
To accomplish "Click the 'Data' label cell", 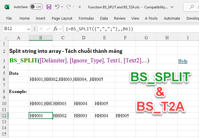I will pos(14,73).
